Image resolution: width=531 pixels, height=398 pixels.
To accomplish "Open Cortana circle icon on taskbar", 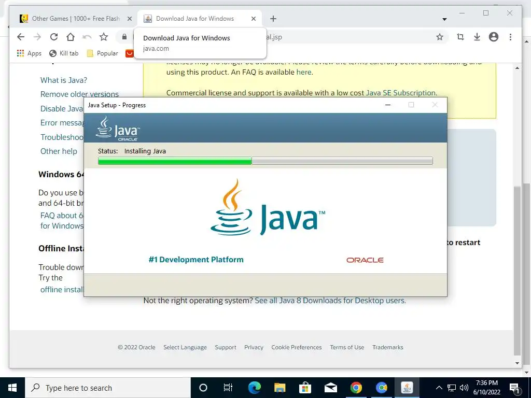I will click(x=203, y=388).
